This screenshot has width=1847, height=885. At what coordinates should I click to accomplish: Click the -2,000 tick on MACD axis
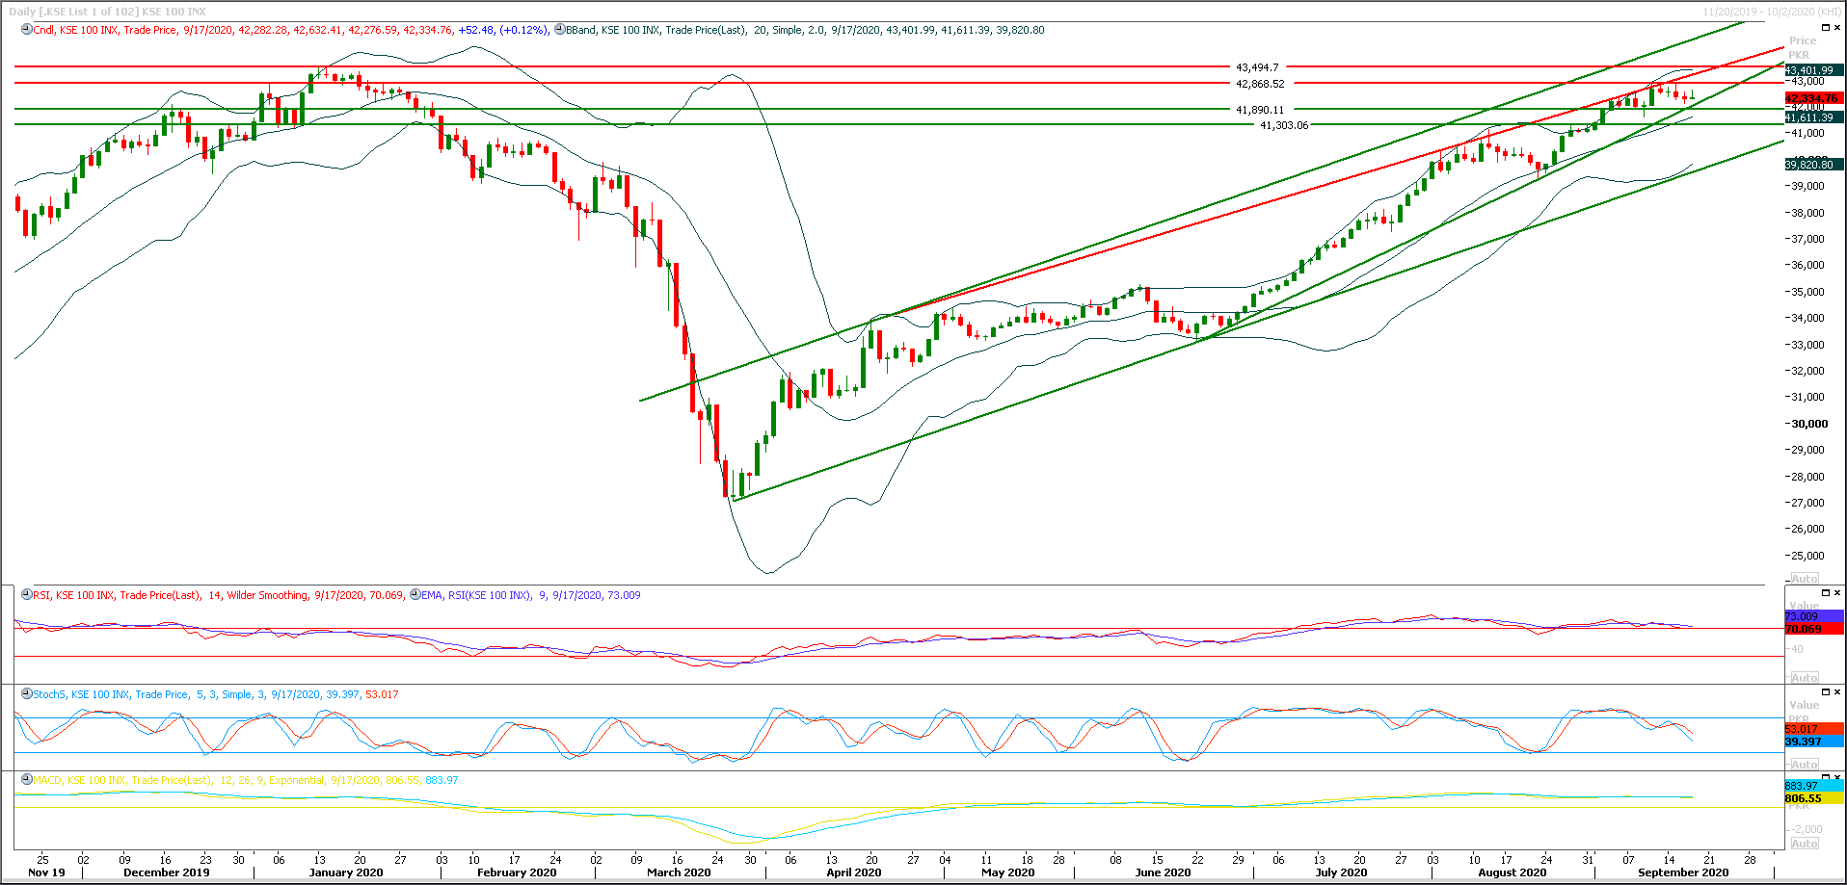(1807, 829)
